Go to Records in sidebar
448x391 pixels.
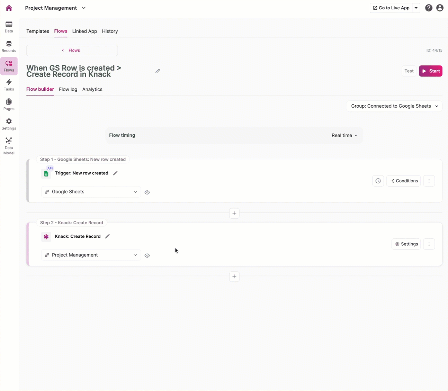tap(9, 46)
